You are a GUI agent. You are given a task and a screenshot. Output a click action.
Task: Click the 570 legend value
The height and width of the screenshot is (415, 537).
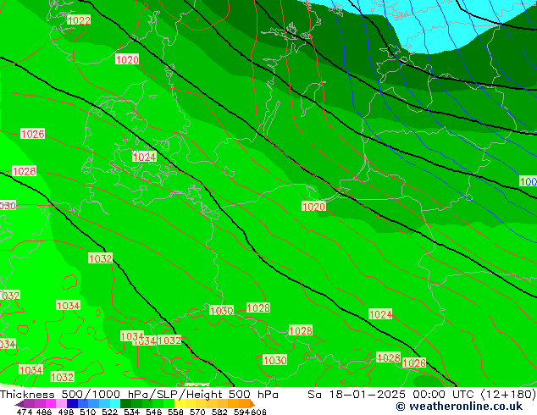tap(197, 412)
